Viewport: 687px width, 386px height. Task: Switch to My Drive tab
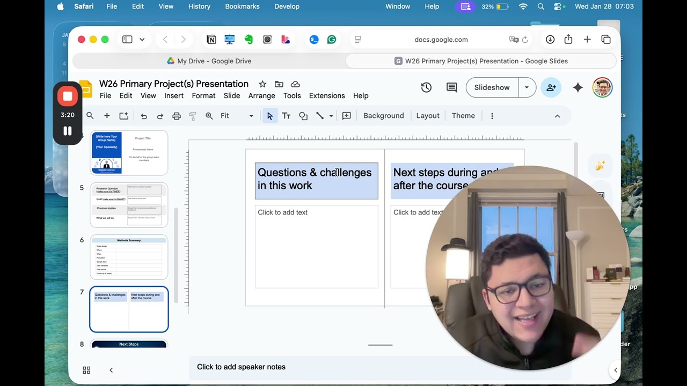(x=209, y=61)
